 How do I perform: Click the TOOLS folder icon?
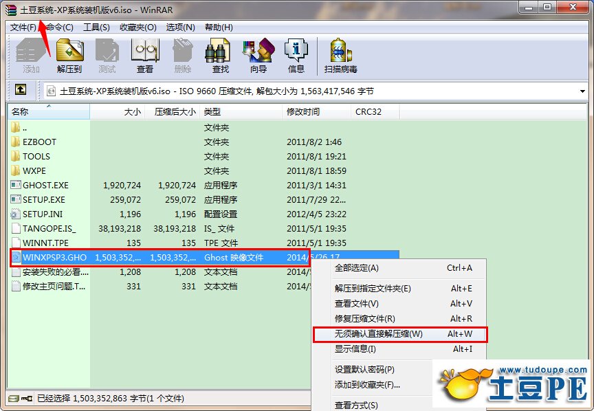[16, 156]
